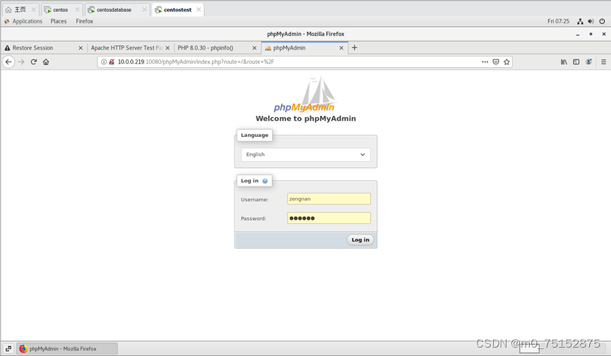Click the Log in button
The image size is (611, 356).
(360, 240)
